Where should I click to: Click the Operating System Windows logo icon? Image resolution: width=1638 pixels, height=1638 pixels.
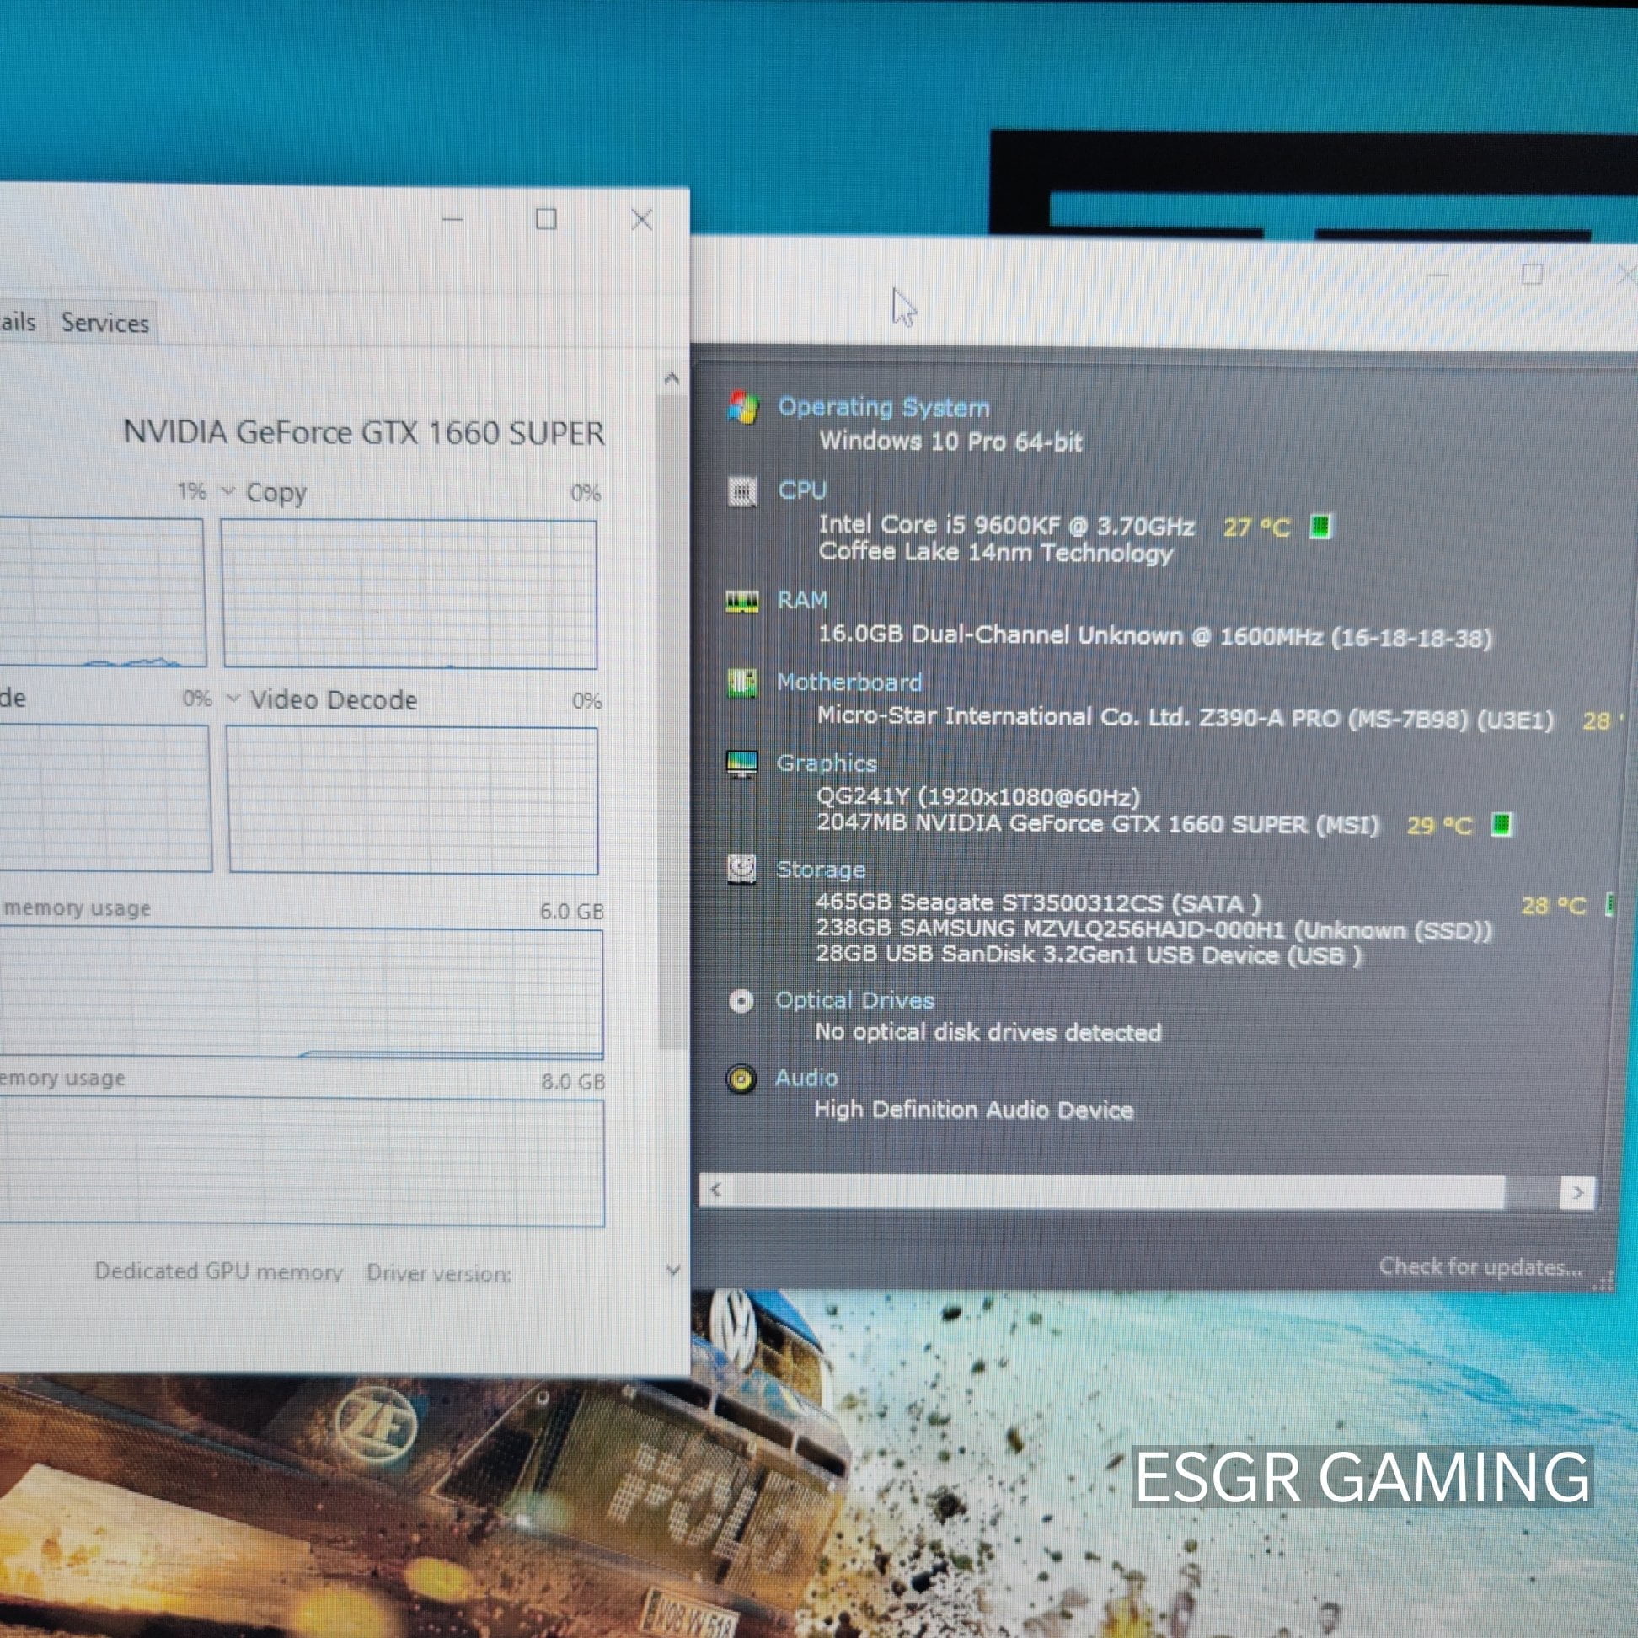point(743,408)
